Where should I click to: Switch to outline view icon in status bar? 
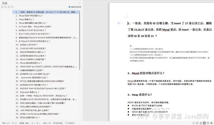[x=208, y=123]
